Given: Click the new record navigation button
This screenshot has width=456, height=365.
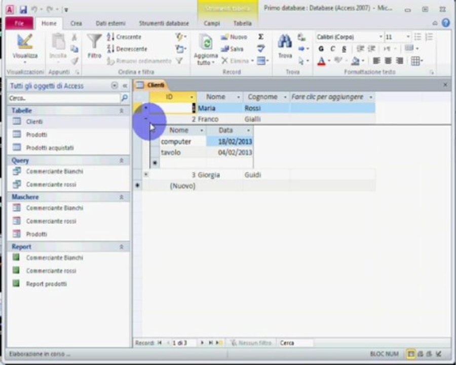Looking at the screenshot, I should 219,343.
